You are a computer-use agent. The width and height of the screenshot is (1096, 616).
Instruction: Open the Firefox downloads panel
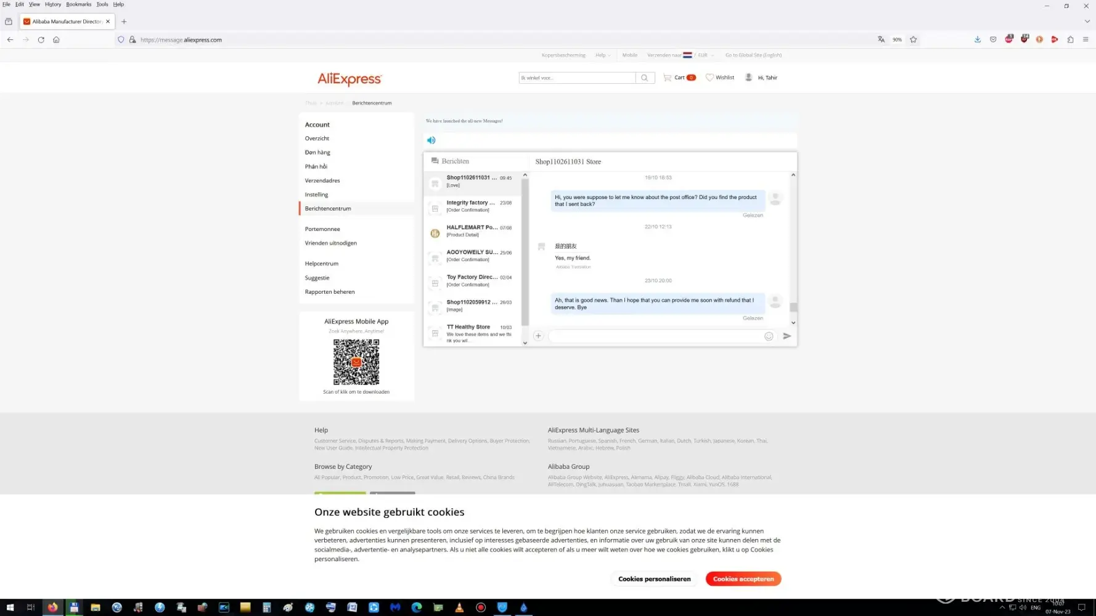coord(978,39)
